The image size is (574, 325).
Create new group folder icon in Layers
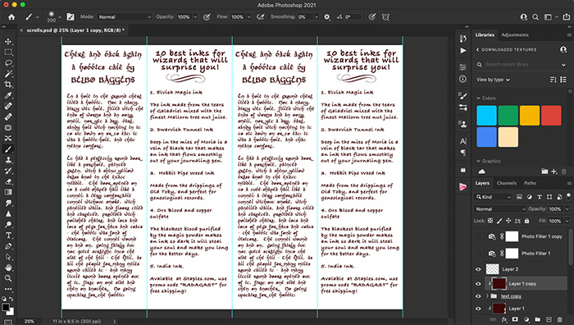537,320
